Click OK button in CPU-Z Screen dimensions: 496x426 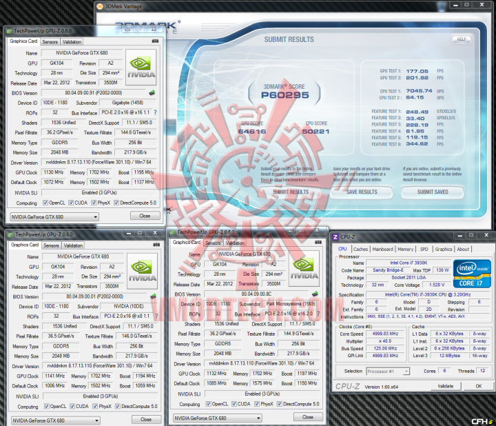(479, 386)
